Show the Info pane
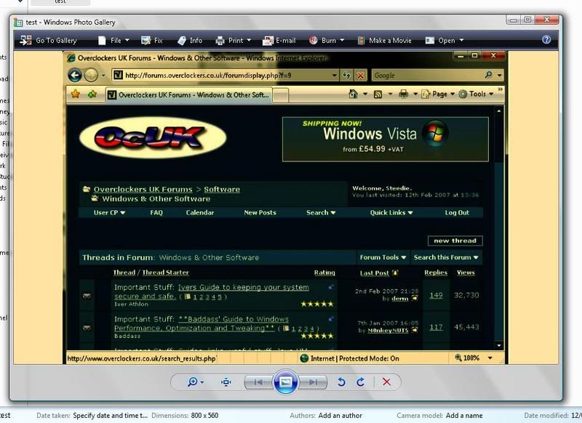The height and width of the screenshot is (423, 582). coord(190,41)
